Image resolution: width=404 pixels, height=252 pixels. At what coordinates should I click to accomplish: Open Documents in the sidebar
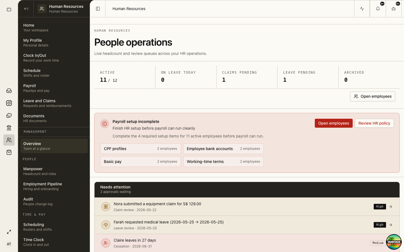(54, 118)
